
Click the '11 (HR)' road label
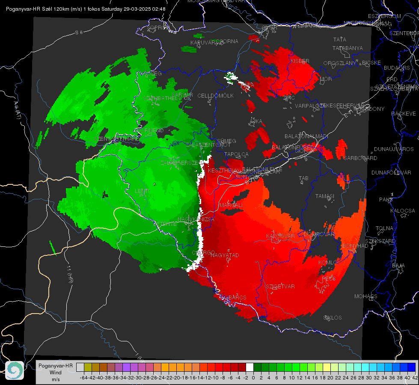coord(70,274)
